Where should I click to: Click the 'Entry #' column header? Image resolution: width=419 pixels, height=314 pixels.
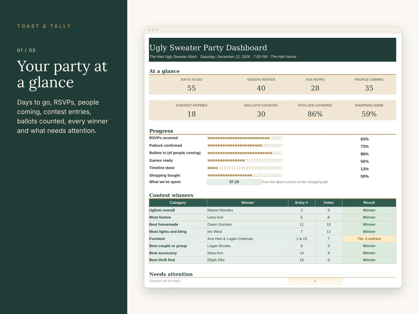pyautogui.click(x=302, y=203)
